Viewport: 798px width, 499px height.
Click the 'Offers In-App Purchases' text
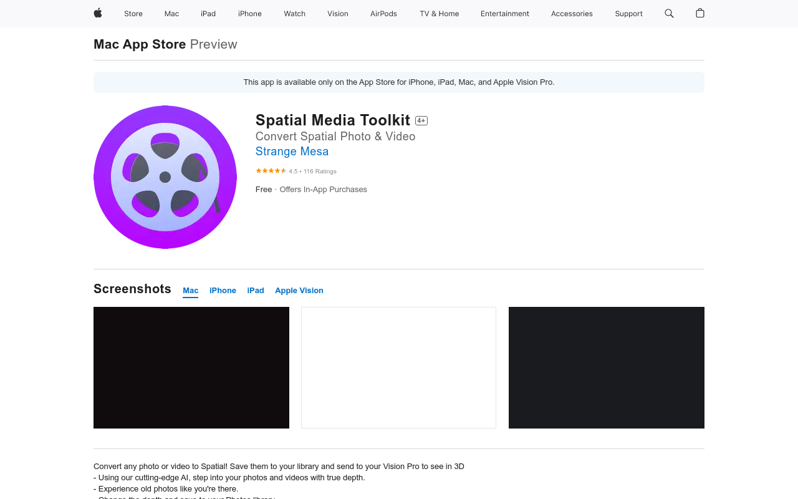pos(323,190)
